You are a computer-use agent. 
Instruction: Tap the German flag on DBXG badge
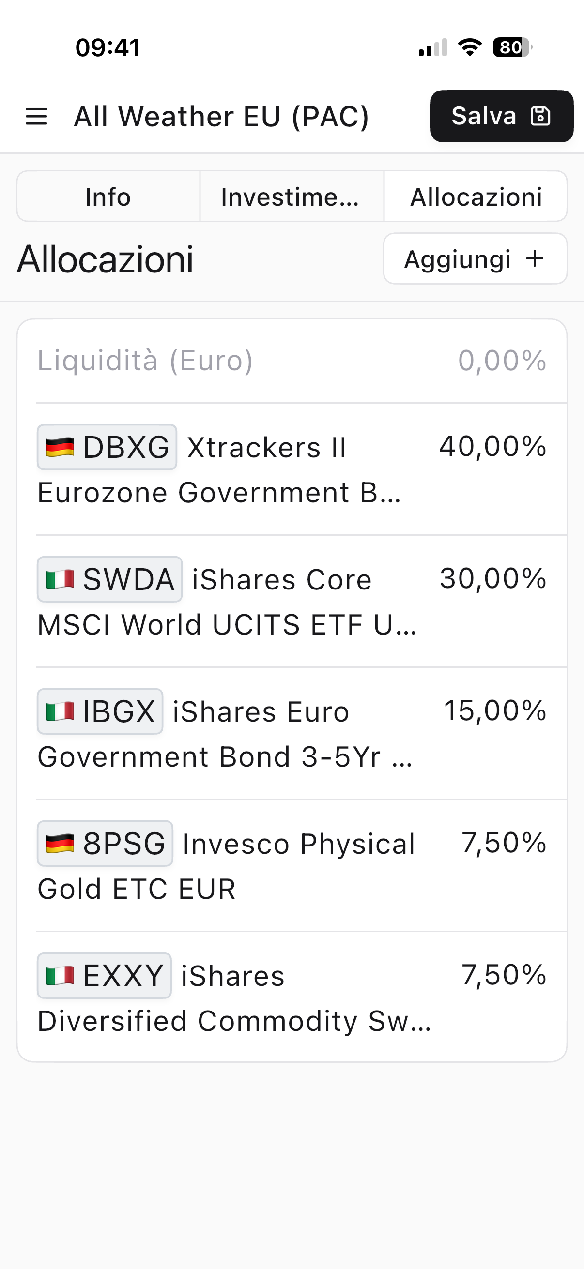click(60, 447)
